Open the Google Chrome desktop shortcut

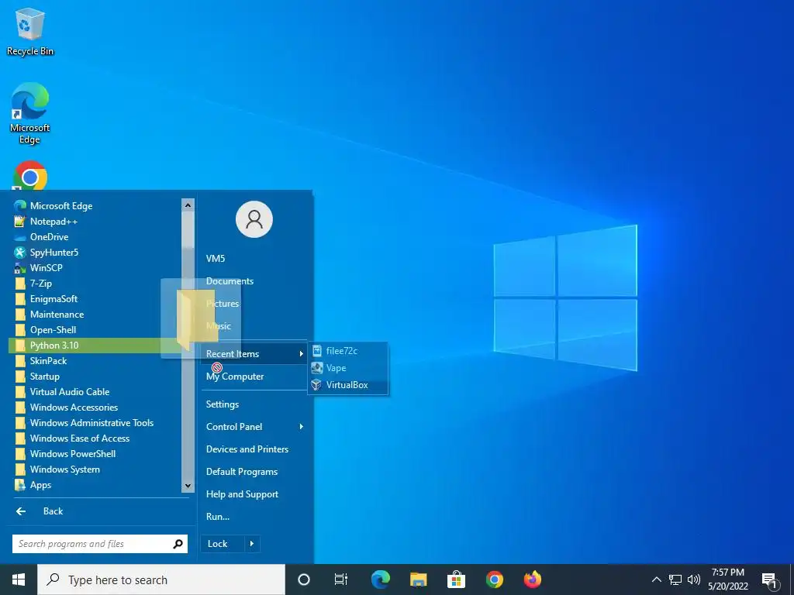coord(30,176)
